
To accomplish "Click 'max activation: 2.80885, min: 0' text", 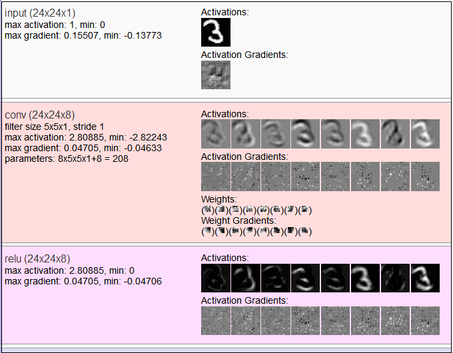I will [x=70, y=270].
